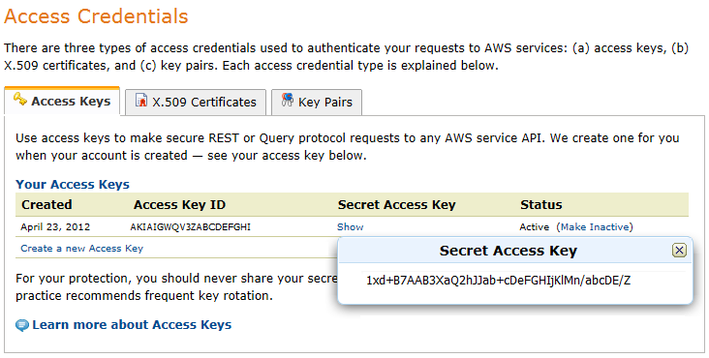Click the certificate icon on X.509 tab
The height and width of the screenshot is (358, 709).
pos(141,101)
